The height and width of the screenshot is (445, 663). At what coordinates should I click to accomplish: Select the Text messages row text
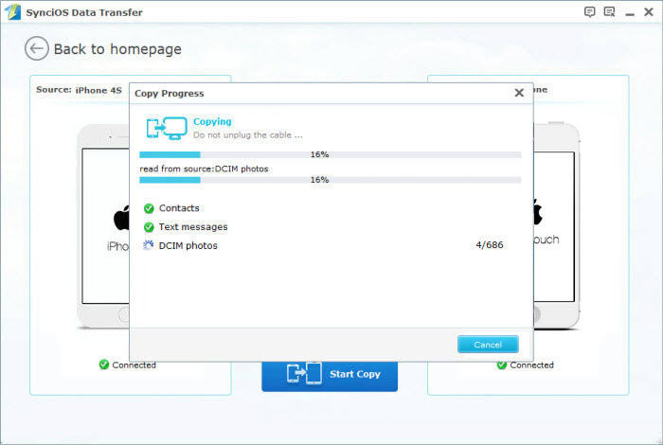point(193,227)
